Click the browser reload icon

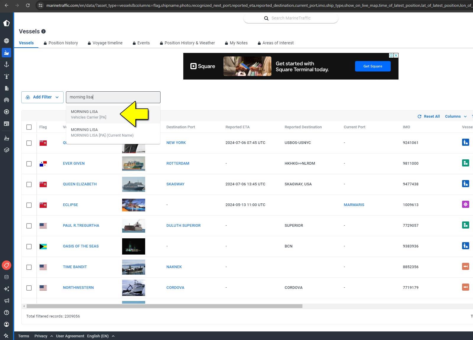(28, 5)
